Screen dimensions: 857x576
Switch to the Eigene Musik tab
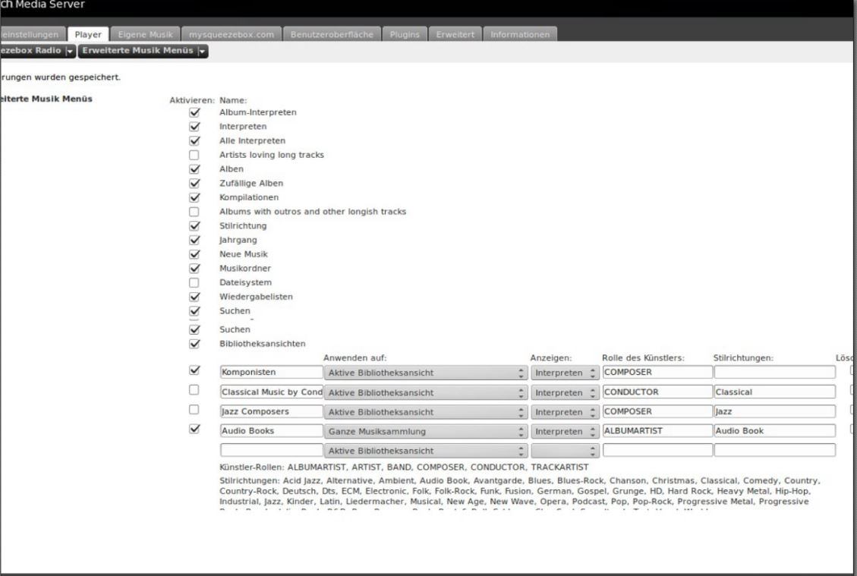click(147, 35)
